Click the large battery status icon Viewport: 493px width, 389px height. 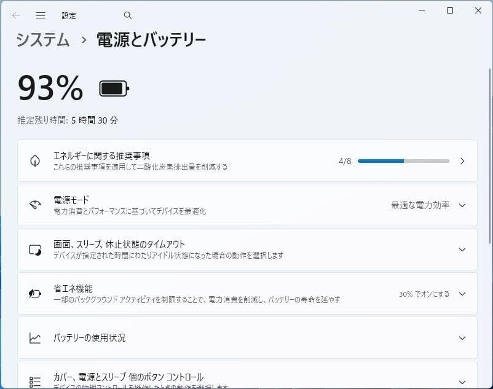tap(112, 88)
